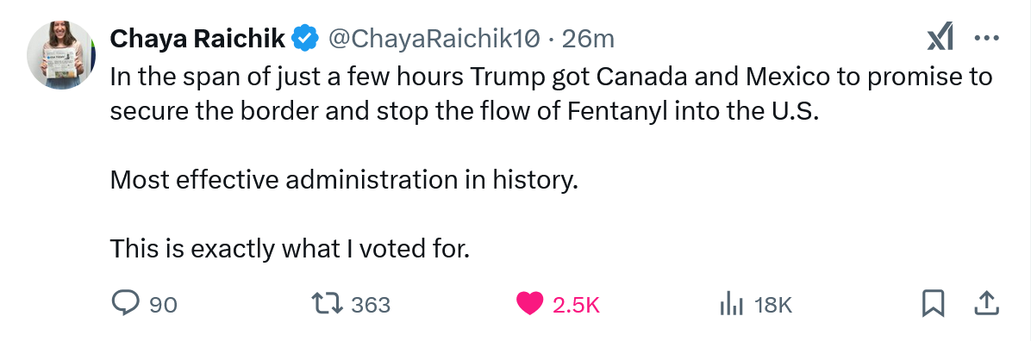Image resolution: width=1031 pixels, height=341 pixels.
Task: Click the repost arrows icon
Action: [327, 304]
